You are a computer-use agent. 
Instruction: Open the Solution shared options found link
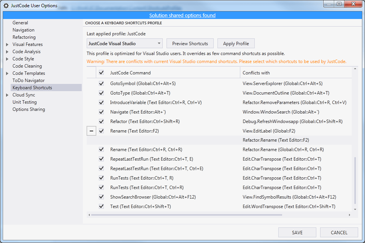coord(182,15)
